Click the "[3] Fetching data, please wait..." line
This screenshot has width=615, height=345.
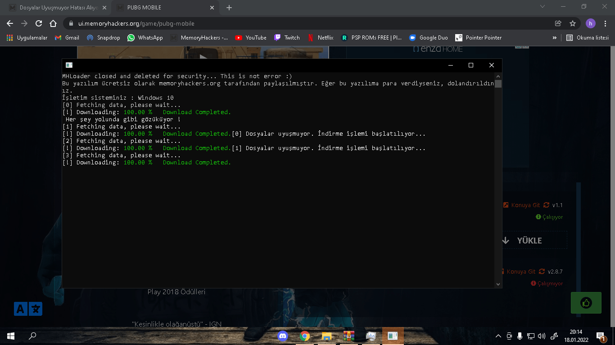pyautogui.click(x=122, y=155)
